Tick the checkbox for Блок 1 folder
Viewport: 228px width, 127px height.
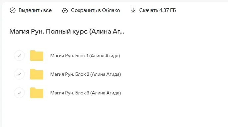pyautogui.click(x=19, y=56)
